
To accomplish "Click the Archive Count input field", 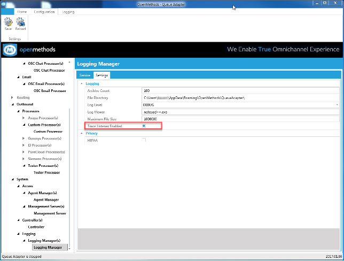I will click(x=240, y=91).
